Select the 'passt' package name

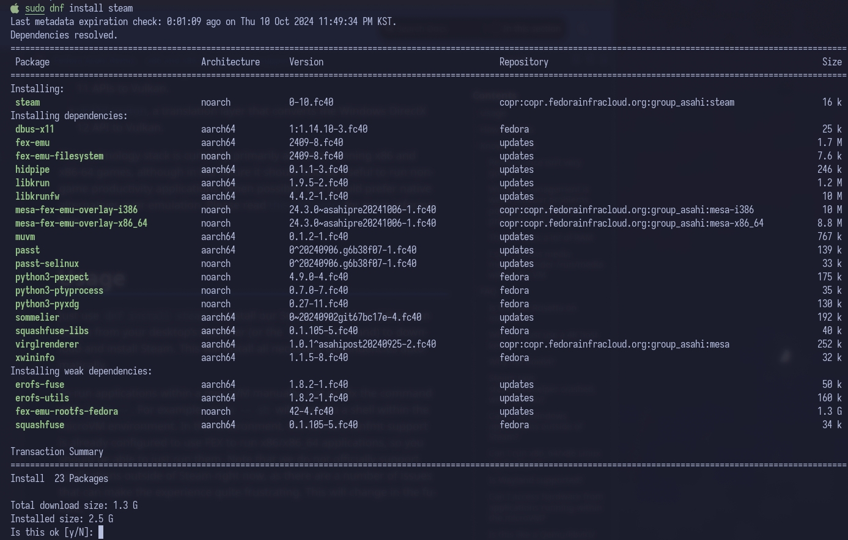[x=28, y=250]
